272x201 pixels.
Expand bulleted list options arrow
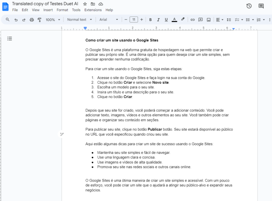tap(253, 19)
